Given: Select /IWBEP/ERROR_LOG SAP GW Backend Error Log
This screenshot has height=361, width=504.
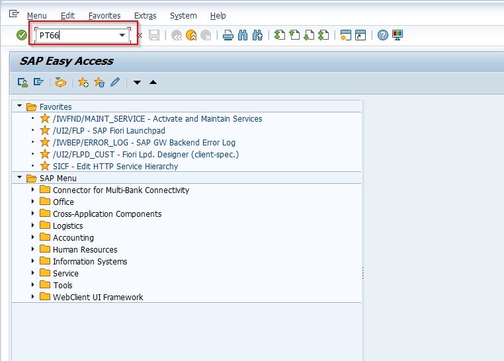Looking at the screenshot, I should pos(144,143).
